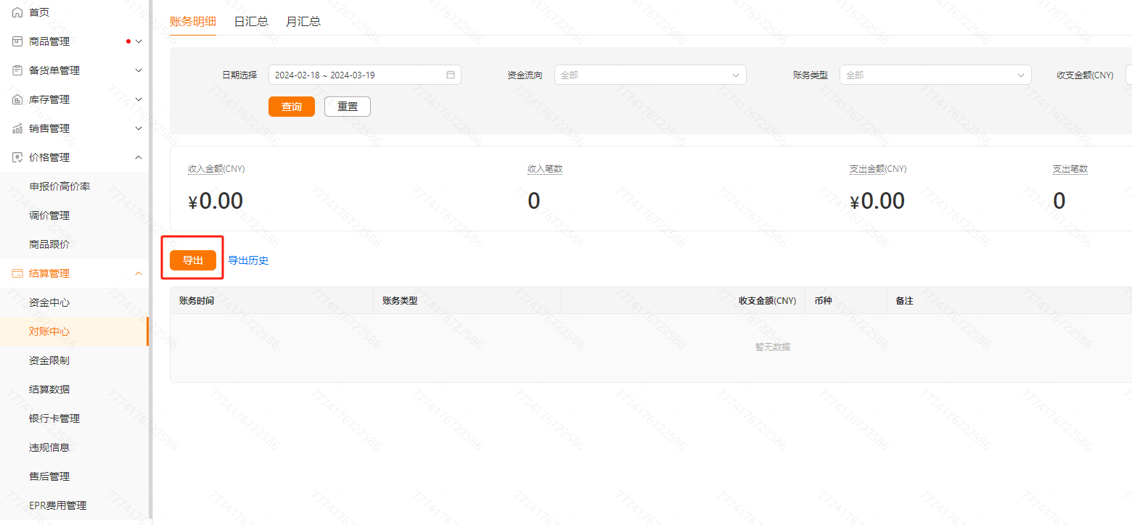The image size is (1132, 525).
Task: Click the 支出笔数 label
Action: point(1070,169)
